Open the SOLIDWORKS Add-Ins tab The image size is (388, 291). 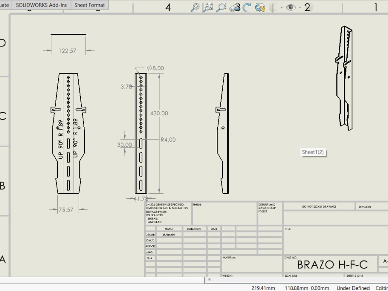coord(41,5)
